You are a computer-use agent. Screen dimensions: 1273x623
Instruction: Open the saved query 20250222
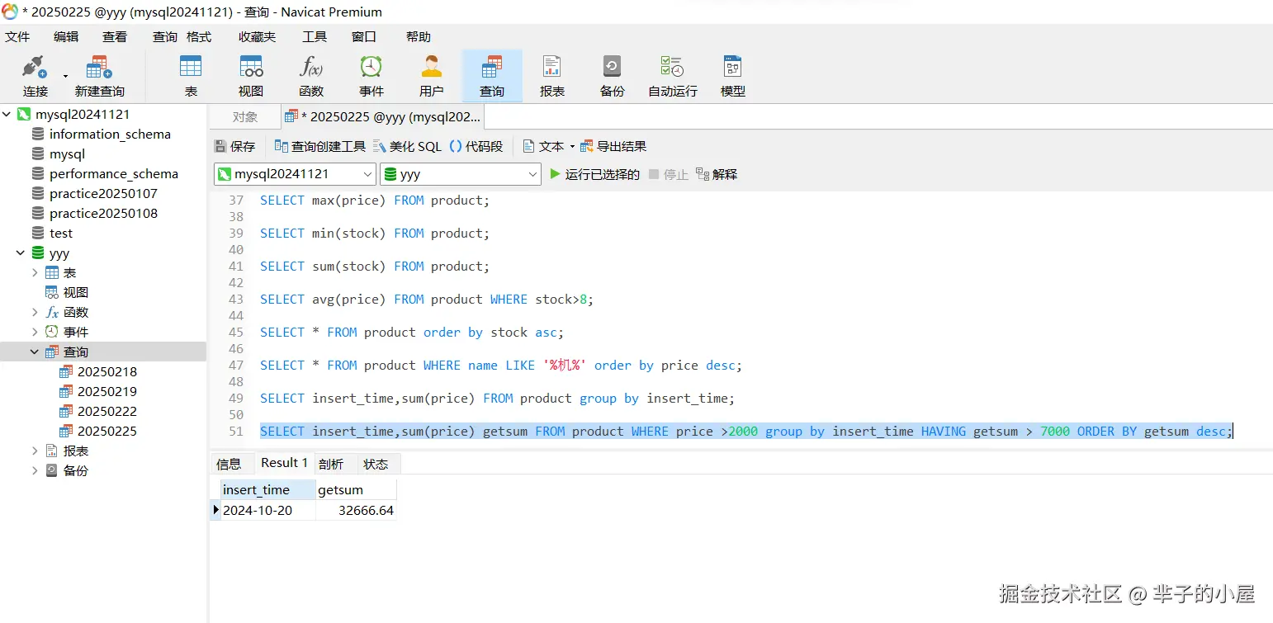pos(107,411)
